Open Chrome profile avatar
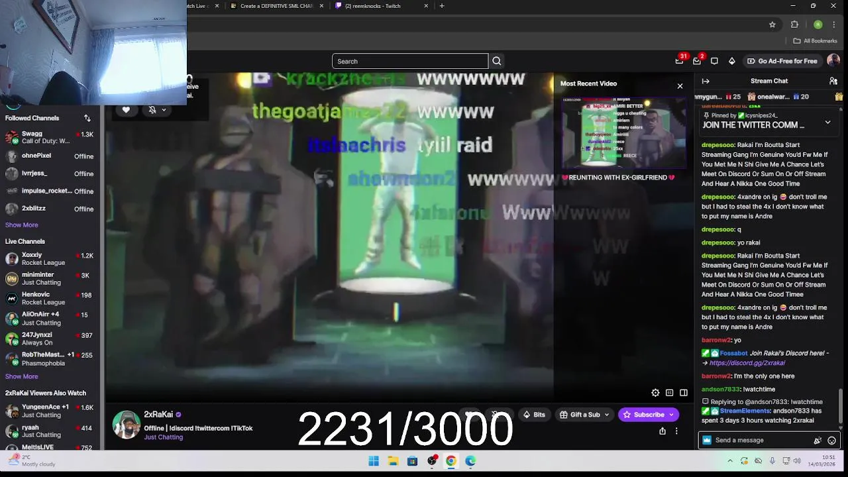Image resolution: width=848 pixels, height=477 pixels. pyautogui.click(x=818, y=25)
